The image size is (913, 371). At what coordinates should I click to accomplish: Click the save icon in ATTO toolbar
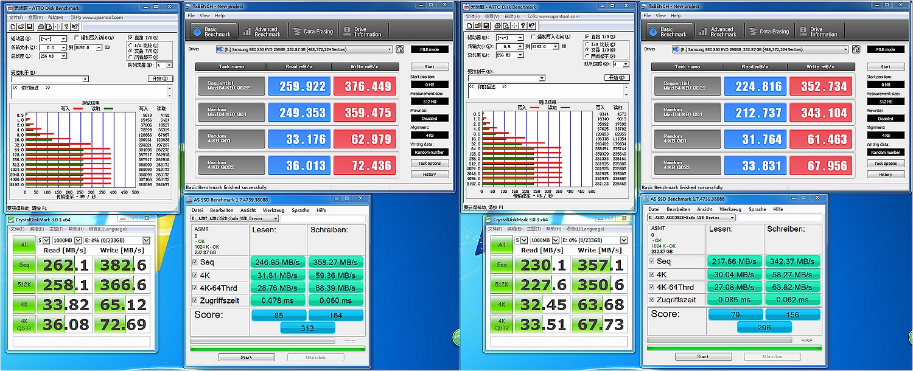(x=30, y=27)
